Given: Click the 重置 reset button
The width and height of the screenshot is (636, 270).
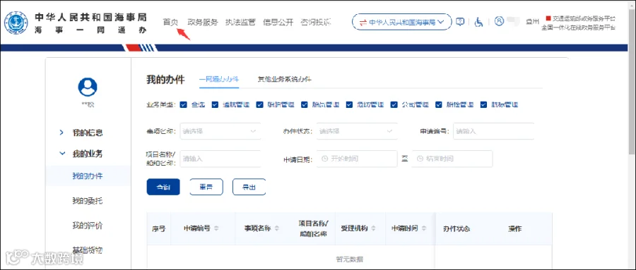Looking at the screenshot, I should click(x=206, y=187).
